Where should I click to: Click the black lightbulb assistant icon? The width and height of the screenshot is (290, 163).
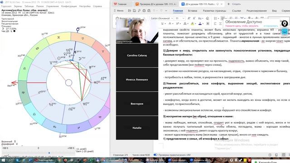285,24
